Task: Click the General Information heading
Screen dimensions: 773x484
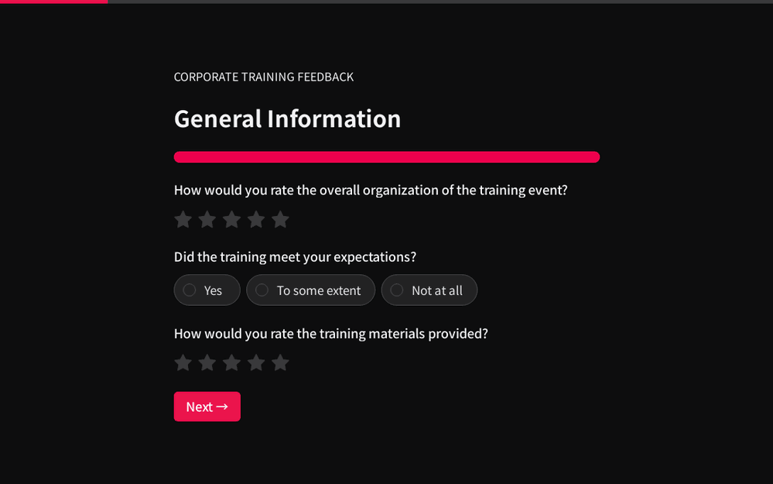Action: pyautogui.click(x=287, y=118)
